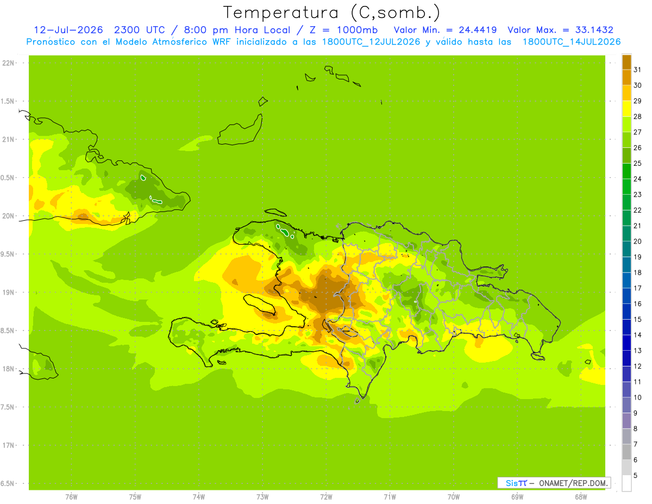
Task: Click the yellow swatch between 28 and 29
Action: 626,109
